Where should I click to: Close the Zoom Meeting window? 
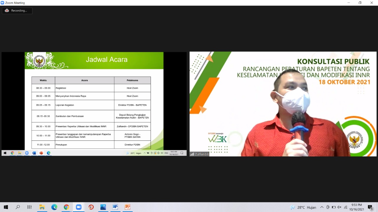[x=372, y=3]
